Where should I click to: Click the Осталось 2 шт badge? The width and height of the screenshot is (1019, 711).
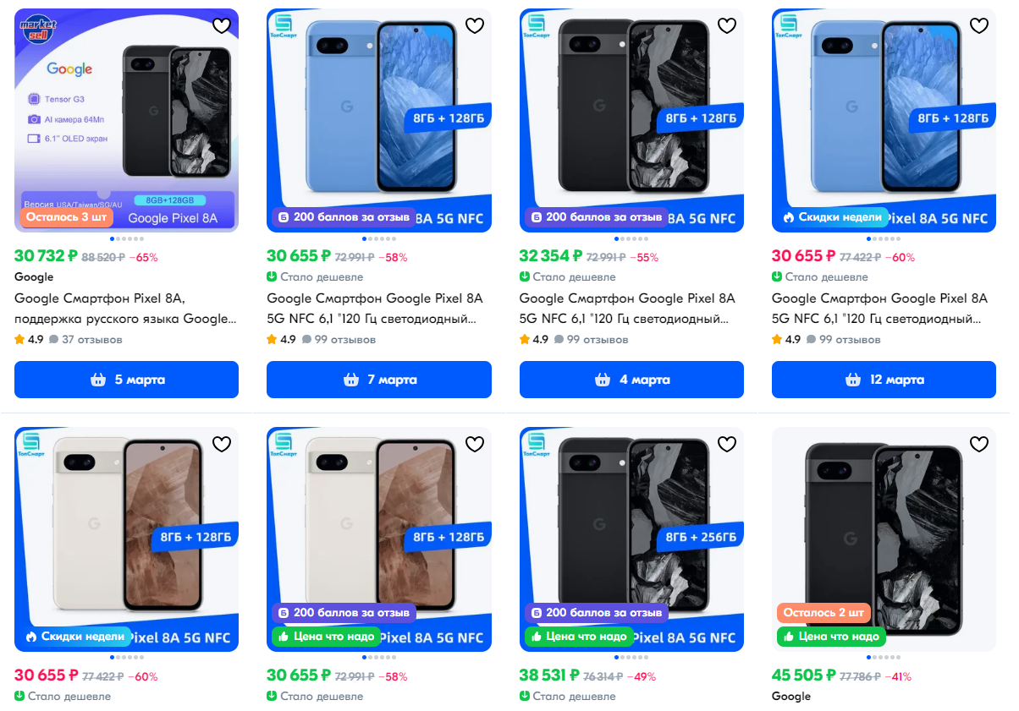click(823, 612)
